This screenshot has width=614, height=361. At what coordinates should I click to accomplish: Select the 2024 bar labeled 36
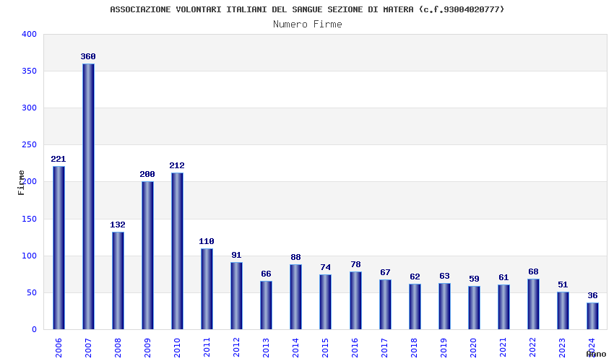tap(593, 316)
